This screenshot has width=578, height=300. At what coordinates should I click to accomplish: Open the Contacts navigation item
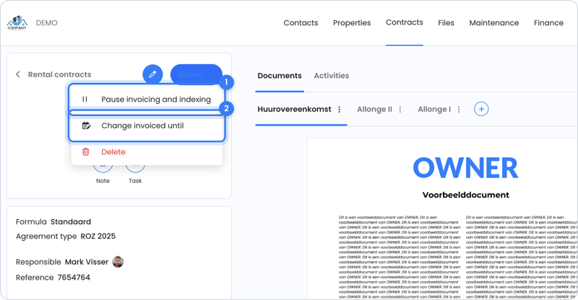(301, 23)
